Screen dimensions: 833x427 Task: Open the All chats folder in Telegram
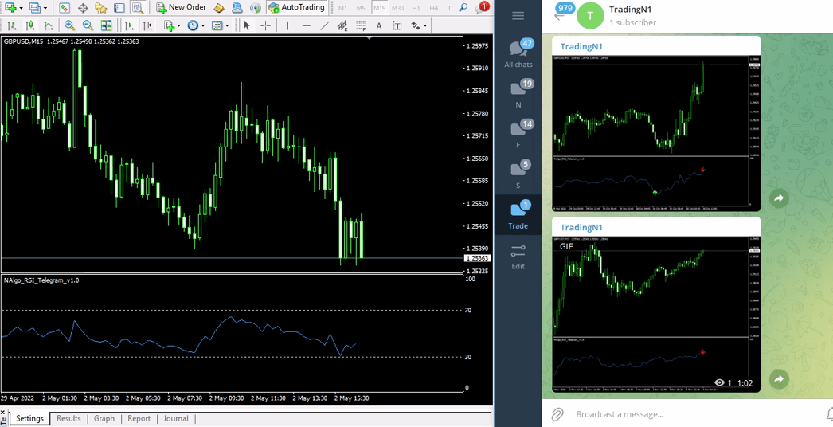click(x=518, y=53)
